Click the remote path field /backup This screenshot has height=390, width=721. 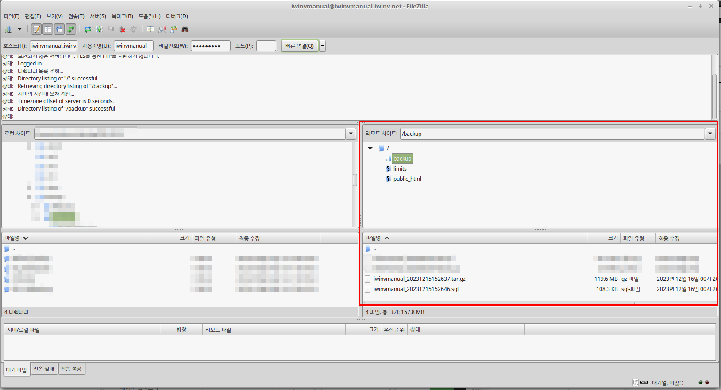point(552,134)
